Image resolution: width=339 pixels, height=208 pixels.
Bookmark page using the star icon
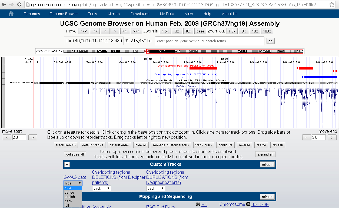coord(332,5)
